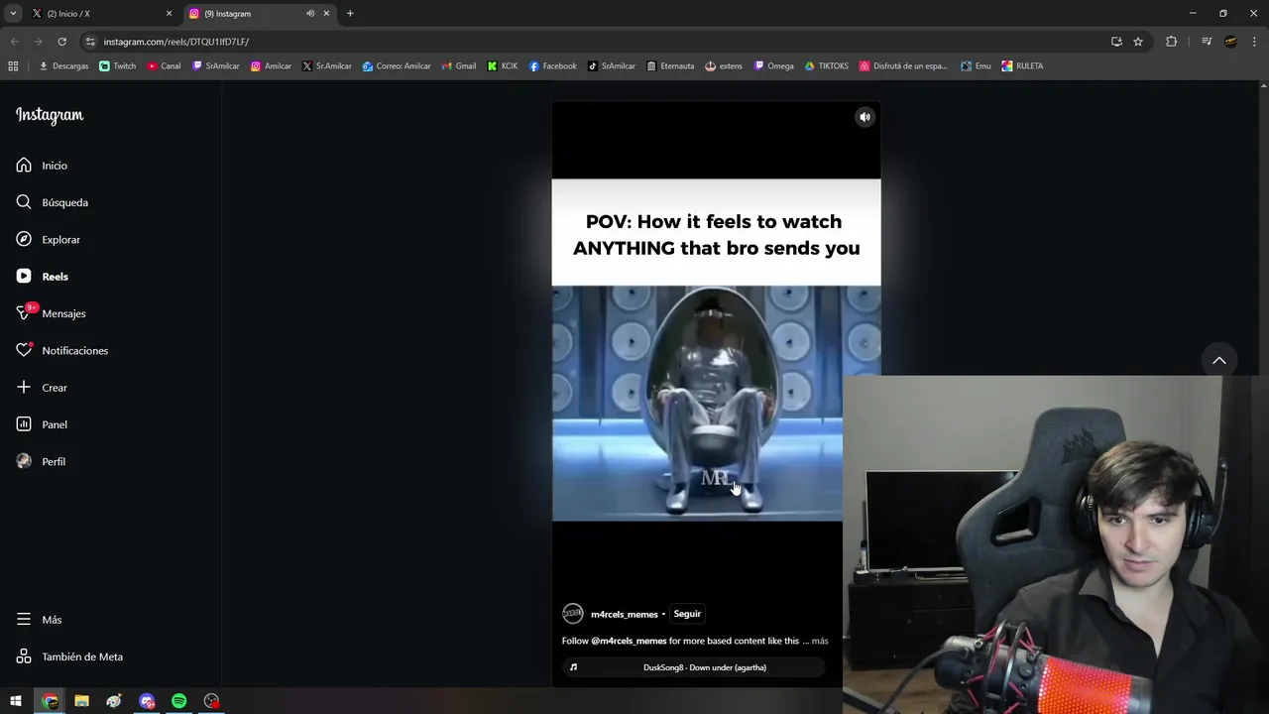This screenshot has width=1269, height=714.
Task: Open the Facebook bookmark
Action: point(552,66)
